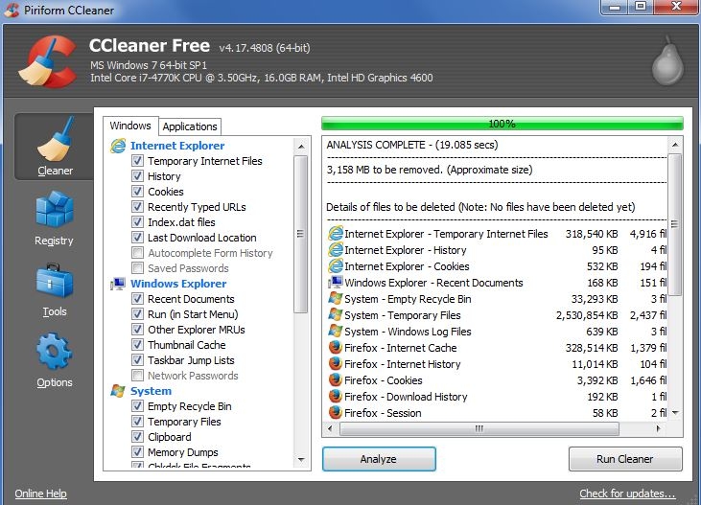Click icon beside System Temporary Files result
This screenshot has width=701, height=505.
point(336,315)
